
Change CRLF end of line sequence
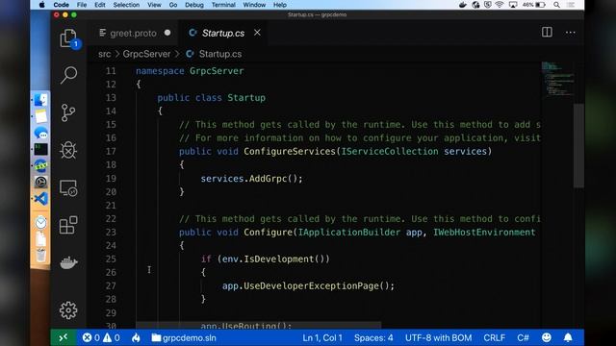(x=494, y=337)
